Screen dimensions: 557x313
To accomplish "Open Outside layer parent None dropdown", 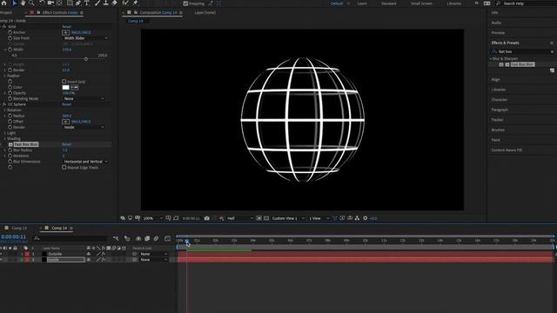I will [153, 254].
